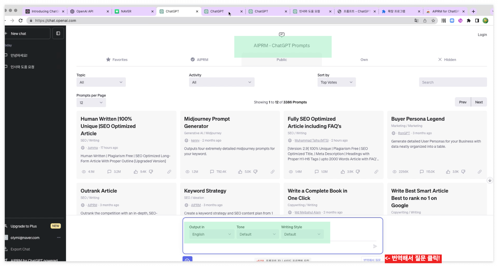The image size is (498, 266).
Task: Open author link Jumma
Action: 93,148
